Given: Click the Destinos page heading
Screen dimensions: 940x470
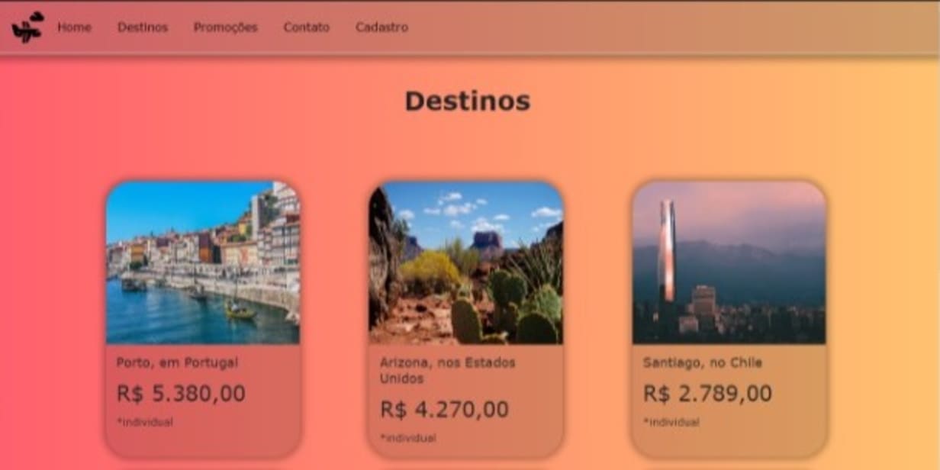Looking at the screenshot, I should click(467, 101).
